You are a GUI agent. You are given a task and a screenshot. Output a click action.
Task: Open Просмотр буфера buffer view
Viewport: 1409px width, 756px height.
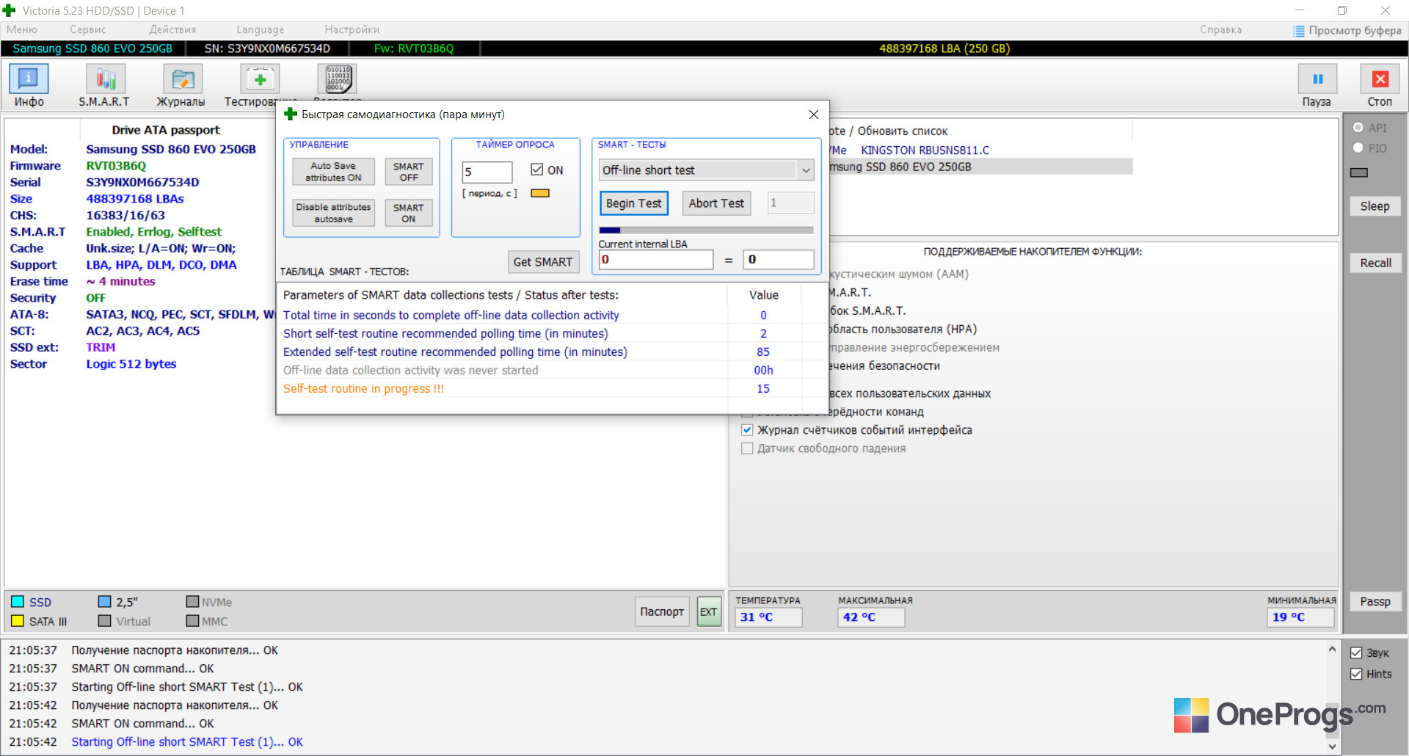click(x=1347, y=30)
